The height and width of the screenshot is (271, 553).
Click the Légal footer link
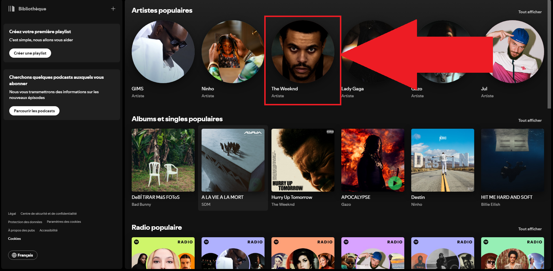pos(12,214)
